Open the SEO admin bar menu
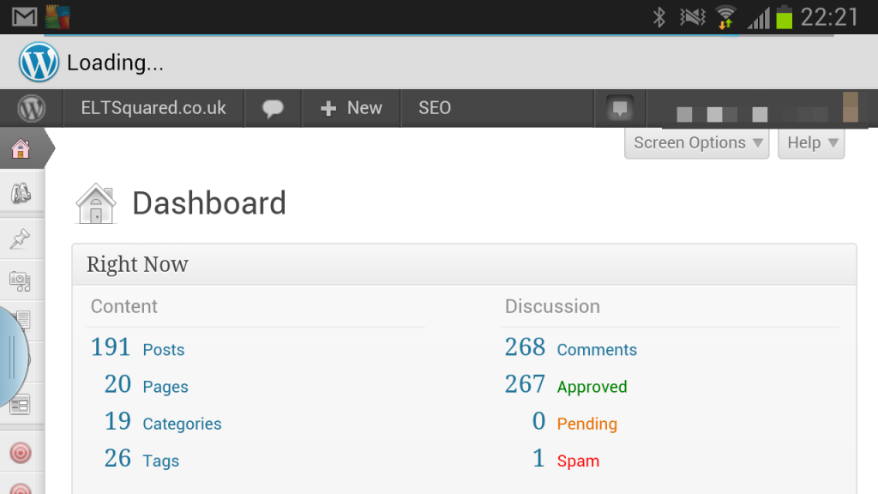878x494 pixels. (435, 108)
